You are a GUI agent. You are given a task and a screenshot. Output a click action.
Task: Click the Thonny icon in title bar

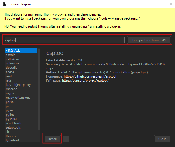point(4,4)
